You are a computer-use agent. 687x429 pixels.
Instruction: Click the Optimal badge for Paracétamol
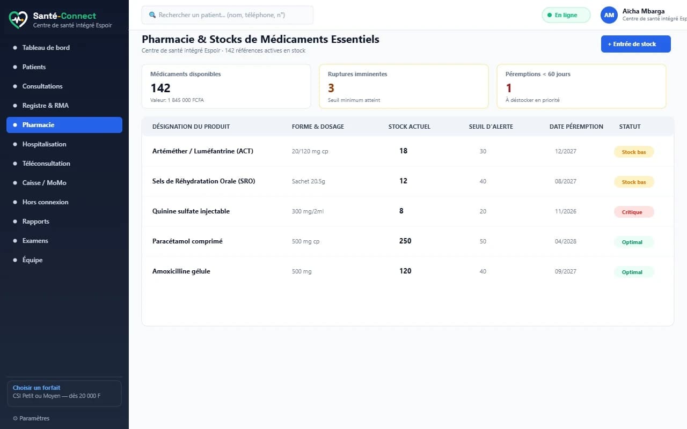tap(634, 242)
